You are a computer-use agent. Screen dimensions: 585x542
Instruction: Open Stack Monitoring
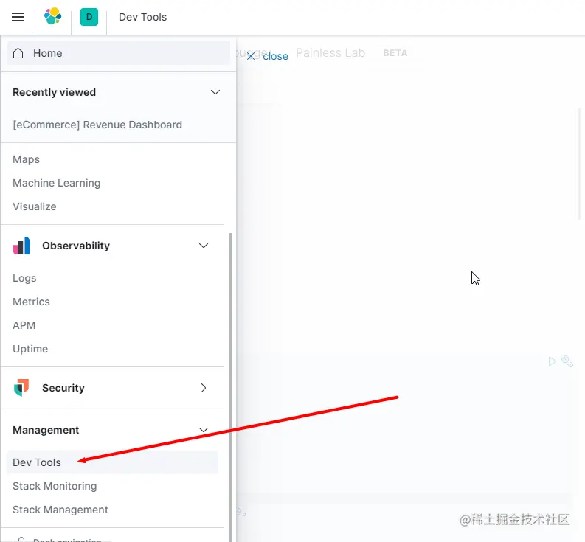point(55,486)
